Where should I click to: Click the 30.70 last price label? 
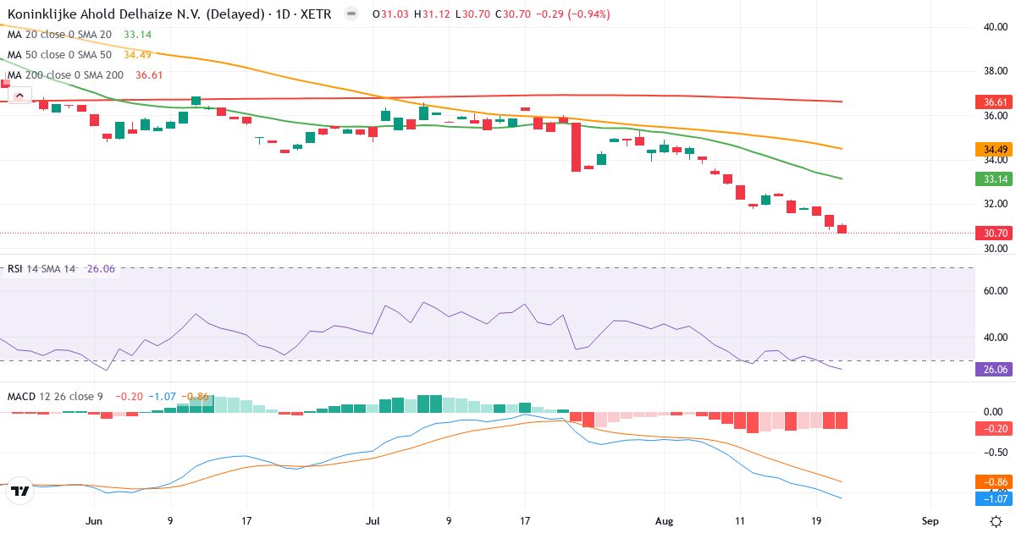click(995, 233)
